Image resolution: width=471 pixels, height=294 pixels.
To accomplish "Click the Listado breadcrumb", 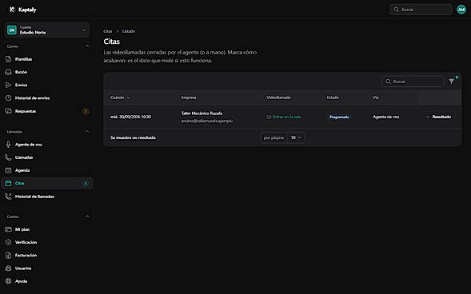I will (x=129, y=31).
